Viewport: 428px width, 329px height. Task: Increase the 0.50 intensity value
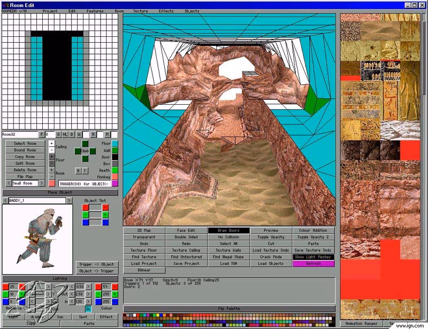[88, 286]
